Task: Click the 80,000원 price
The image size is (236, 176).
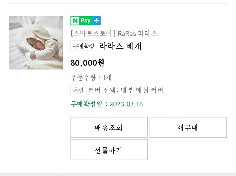Action: 87,63
